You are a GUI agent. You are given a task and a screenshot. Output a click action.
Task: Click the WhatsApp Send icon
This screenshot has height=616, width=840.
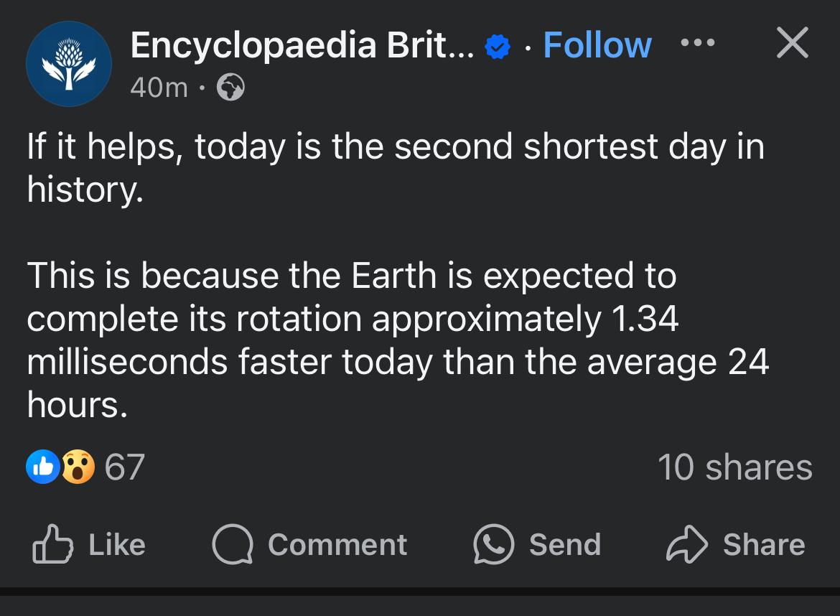(x=493, y=544)
